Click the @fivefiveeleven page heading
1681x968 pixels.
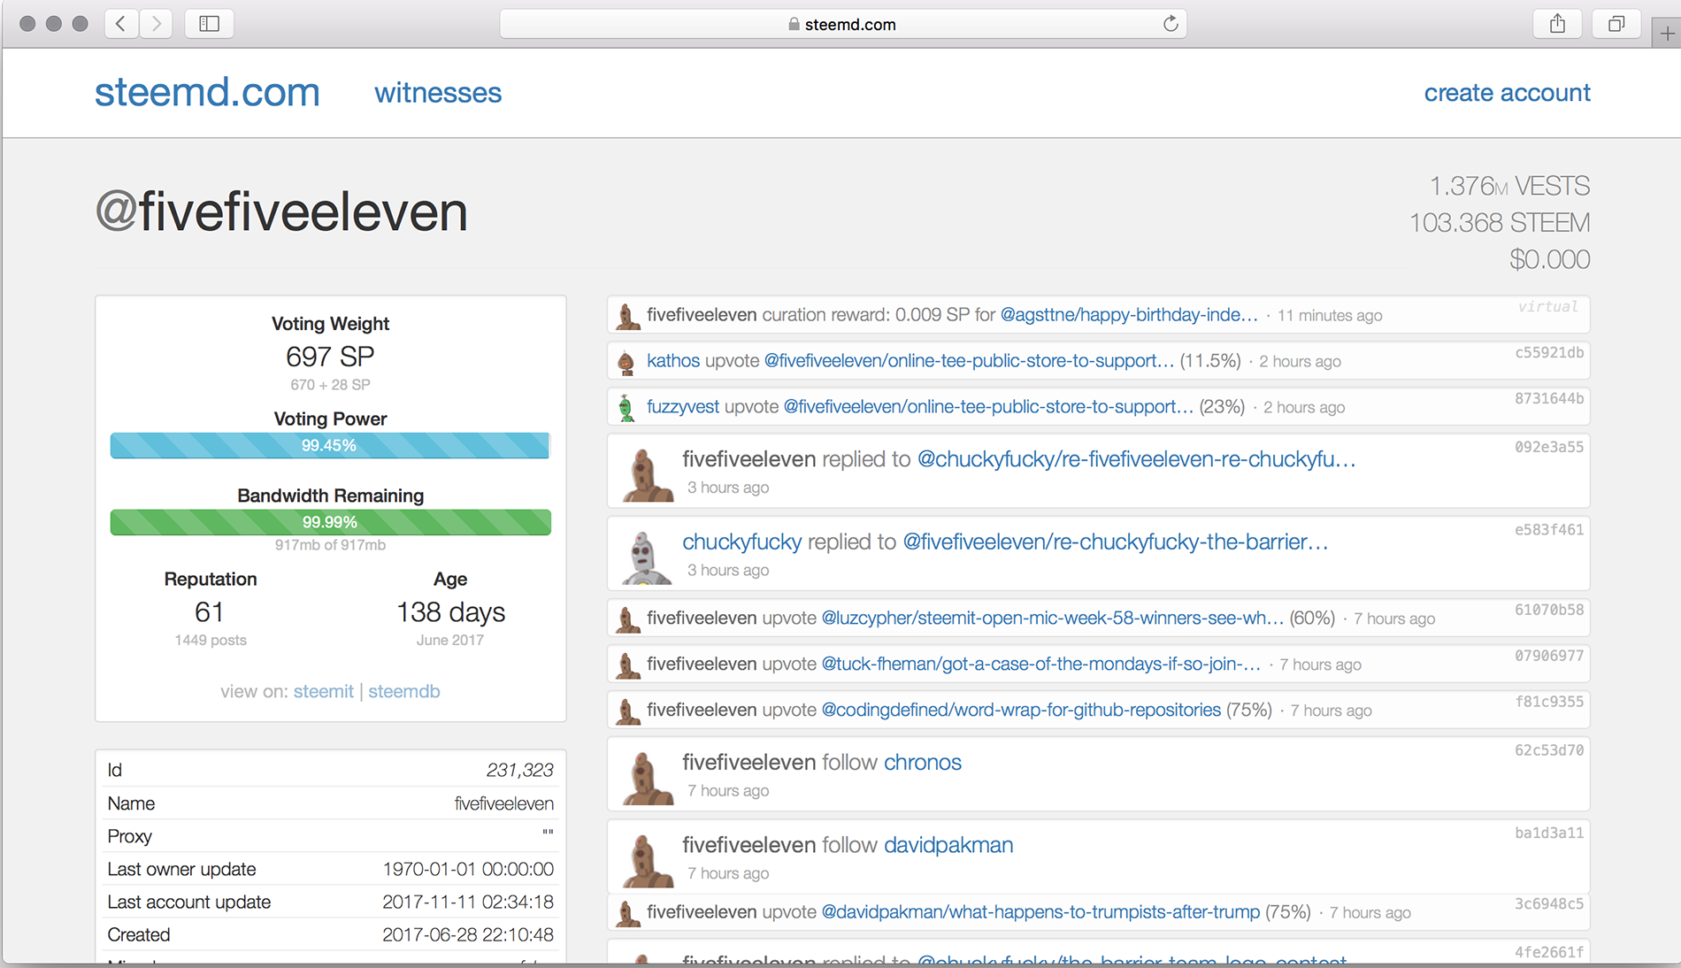pyautogui.click(x=281, y=212)
